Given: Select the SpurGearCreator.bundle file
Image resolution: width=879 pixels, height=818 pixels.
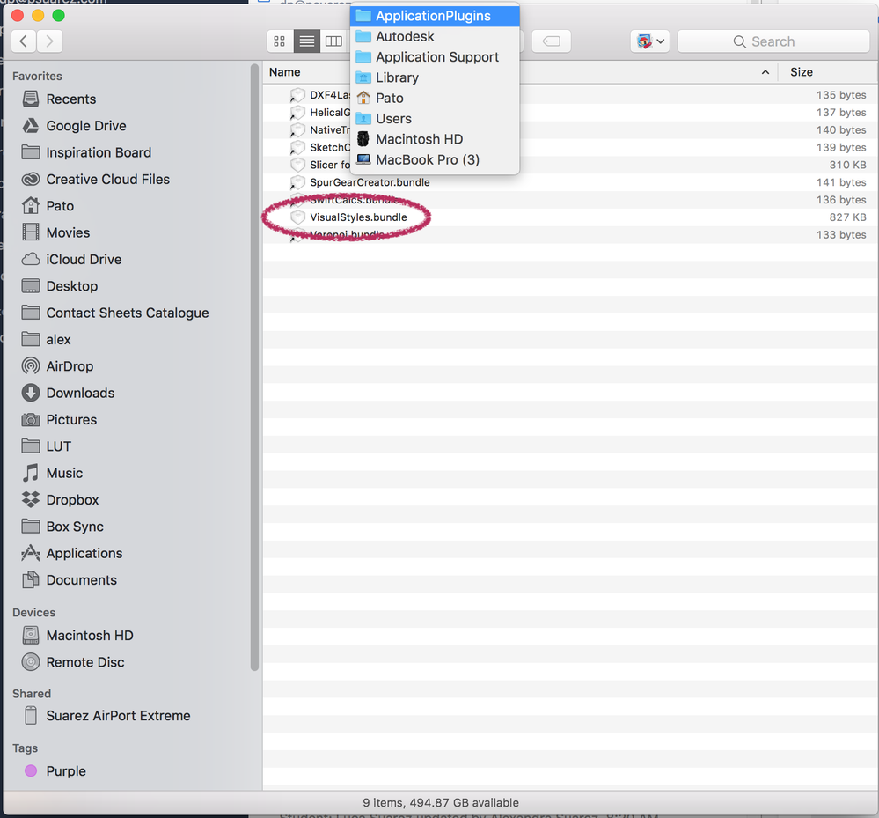Looking at the screenshot, I should [x=370, y=182].
